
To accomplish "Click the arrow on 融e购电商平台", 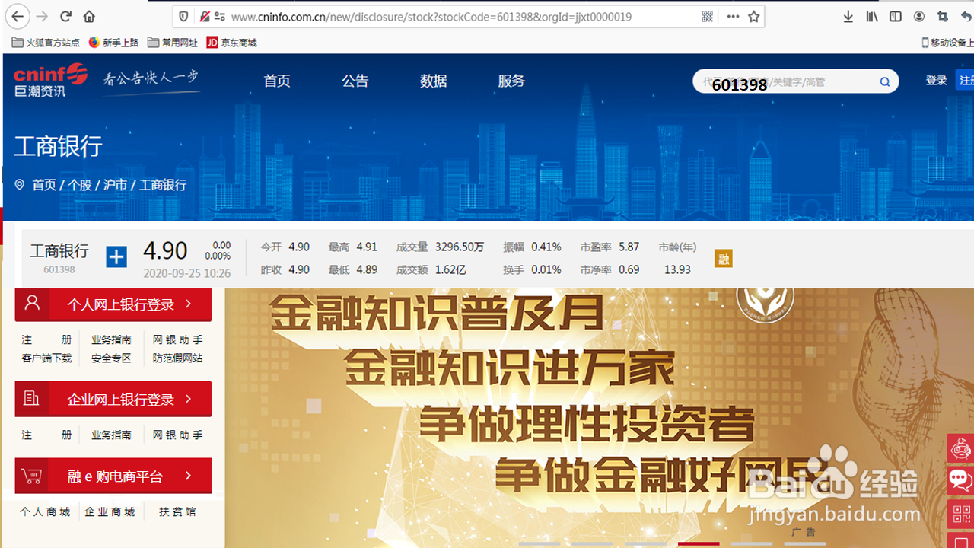I will coord(189,476).
